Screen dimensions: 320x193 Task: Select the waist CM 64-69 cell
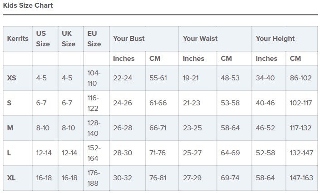click(230, 153)
